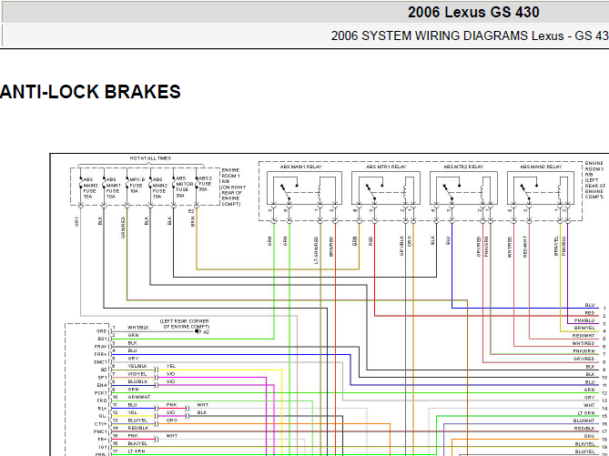Click the 'SMC1' connector pin label
The image size is (609, 456).
click(x=100, y=362)
